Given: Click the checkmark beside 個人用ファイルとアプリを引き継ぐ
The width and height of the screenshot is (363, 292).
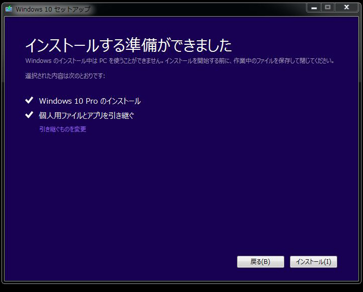Looking at the screenshot, I should pyautogui.click(x=29, y=115).
